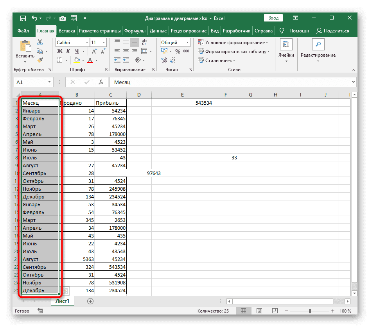Click the Вход sign-in button
370x327 pixels.
tap(273, 18)
